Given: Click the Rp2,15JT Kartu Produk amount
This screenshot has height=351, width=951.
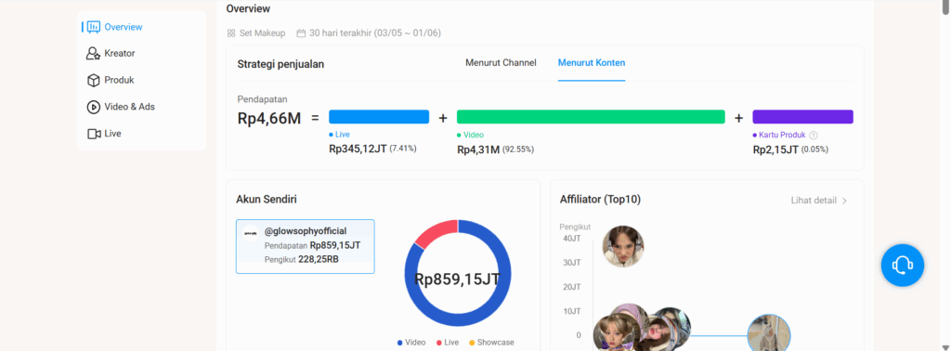Looking at the screenshot, I should pos(775,149).
